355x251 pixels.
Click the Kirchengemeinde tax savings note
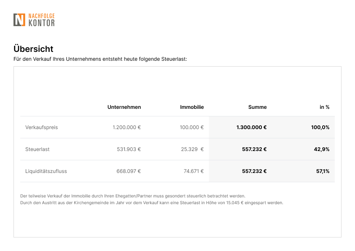[x=152, y=203]
